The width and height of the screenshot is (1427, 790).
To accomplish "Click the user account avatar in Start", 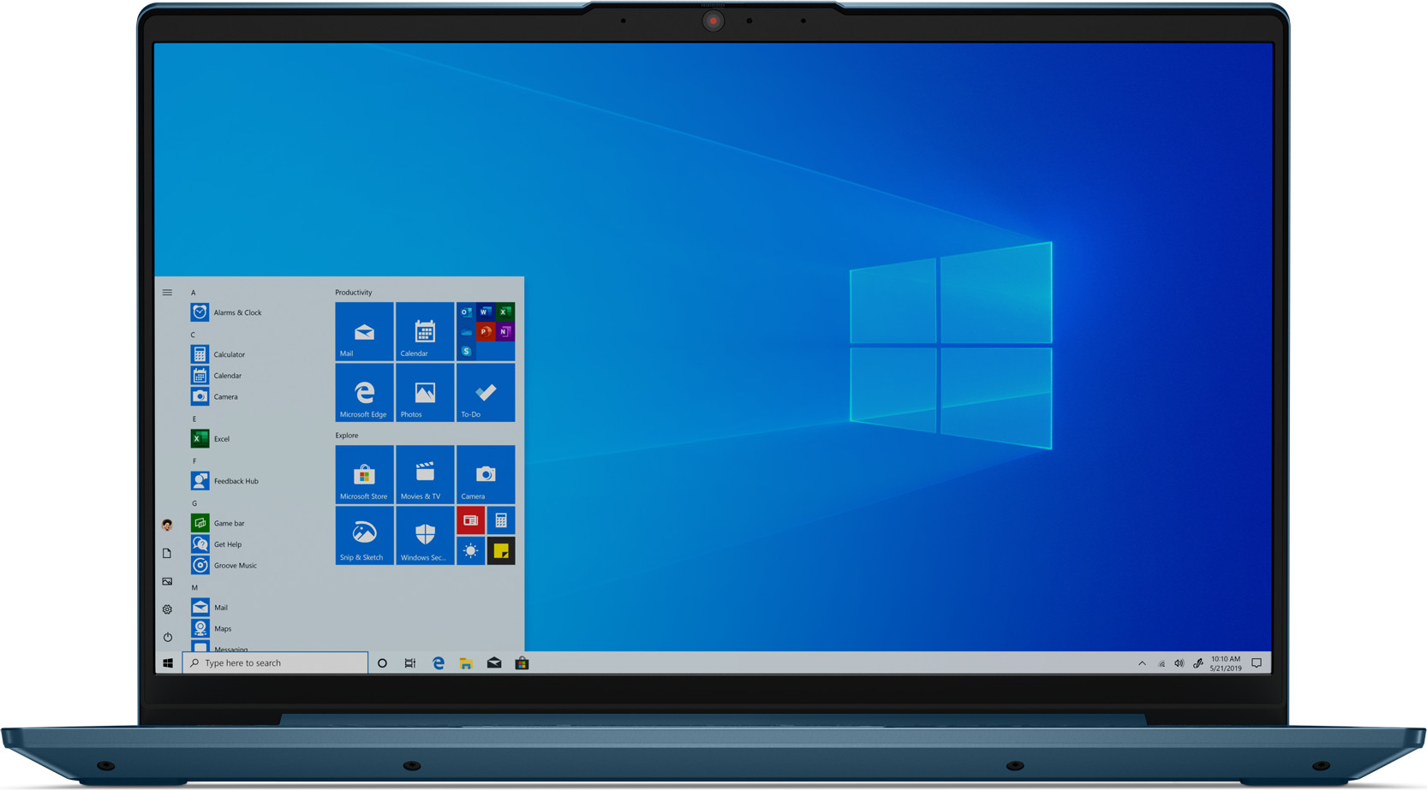I will click(x=167, y=525).
